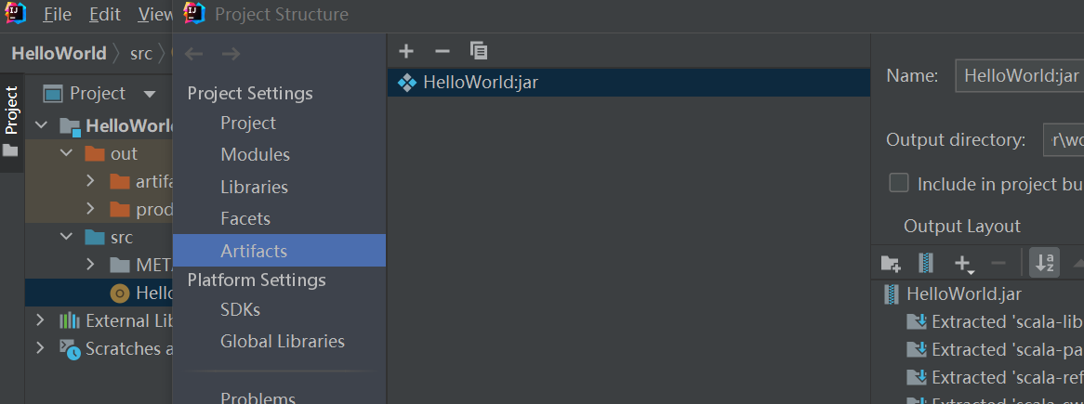Click the Scratches and Consoles icon
The height and width of the screenshot is (404, 1084).
tap(69, 349)
